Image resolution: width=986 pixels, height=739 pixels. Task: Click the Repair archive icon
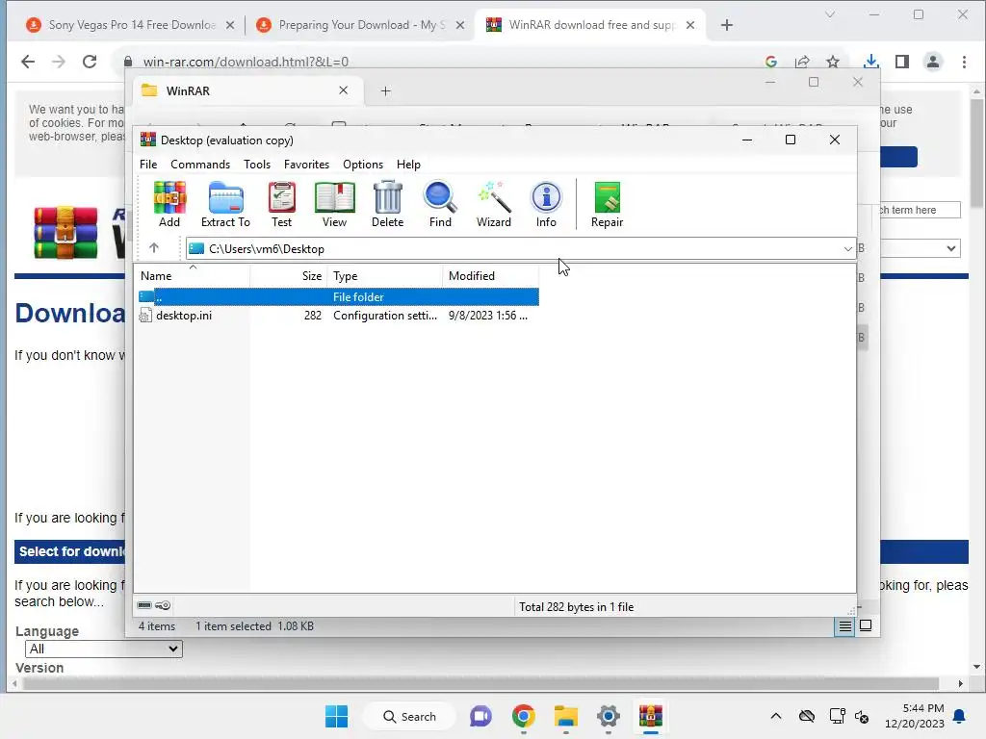[607, 204]
